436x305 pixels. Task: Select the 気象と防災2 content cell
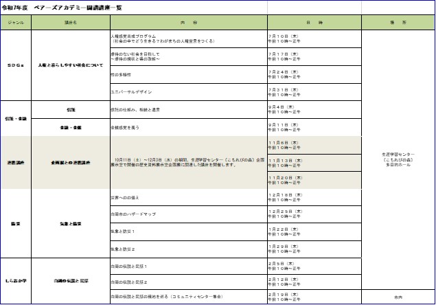click(189, 249)
